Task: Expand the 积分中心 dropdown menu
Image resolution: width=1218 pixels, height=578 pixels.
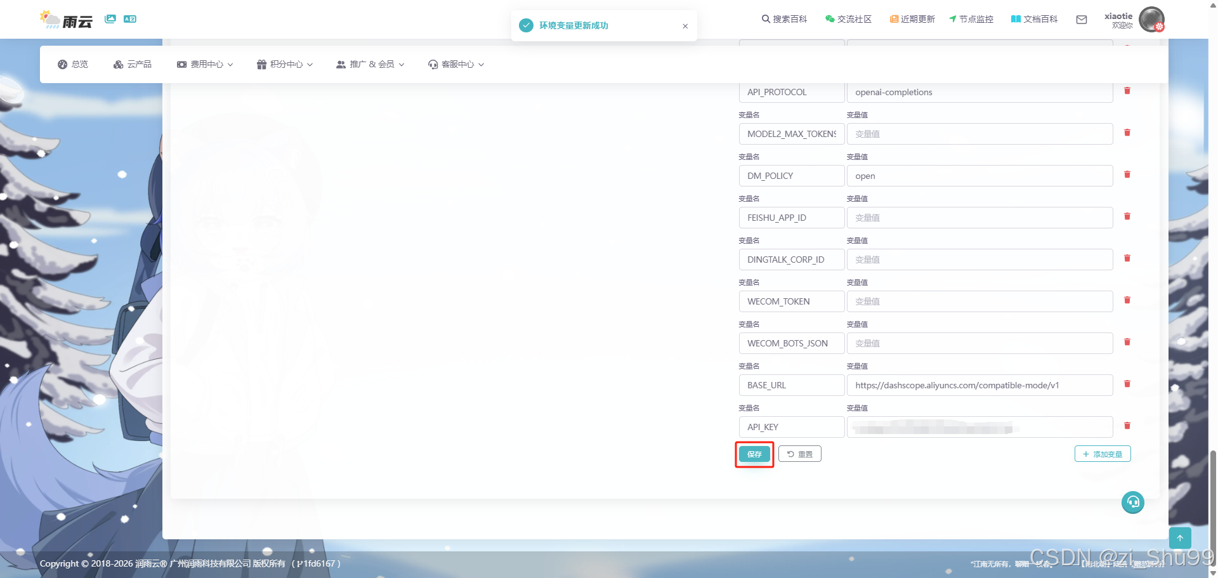Action: pos(284,63)
